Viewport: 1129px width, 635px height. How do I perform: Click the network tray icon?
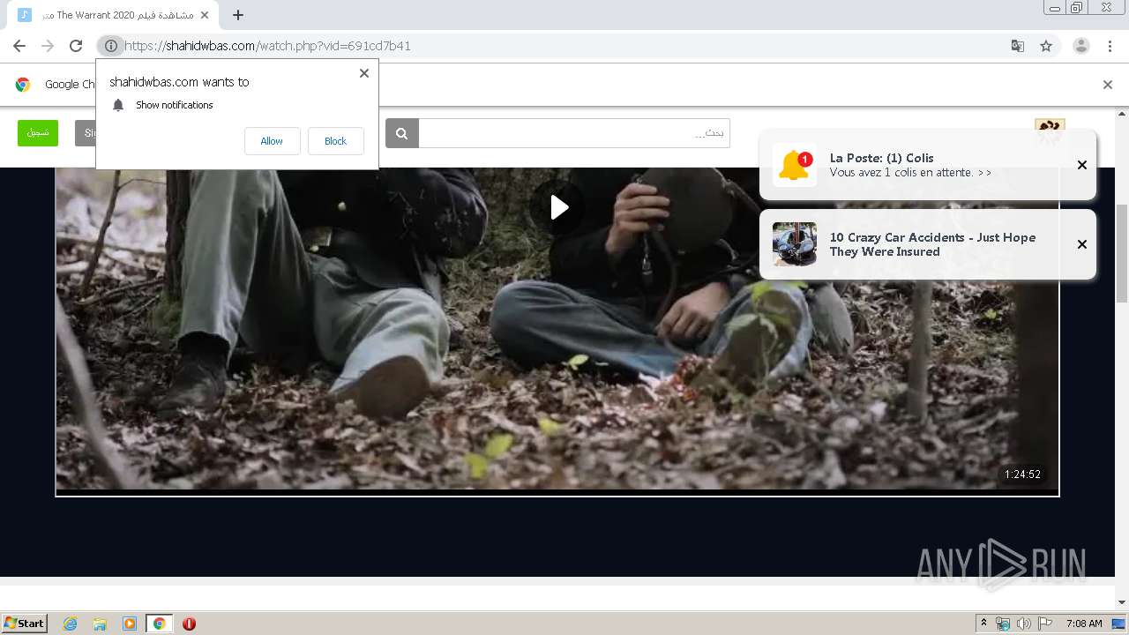(1003, 624)
